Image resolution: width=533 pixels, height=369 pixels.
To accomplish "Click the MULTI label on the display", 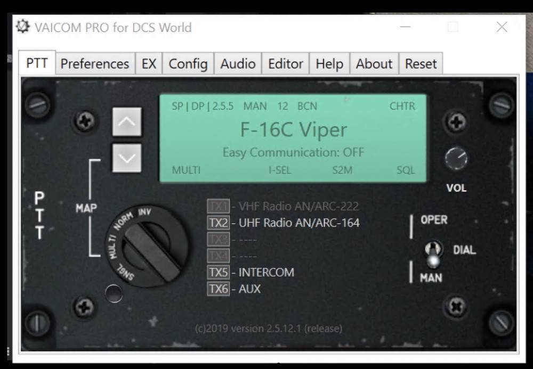I will click(186, 170).
